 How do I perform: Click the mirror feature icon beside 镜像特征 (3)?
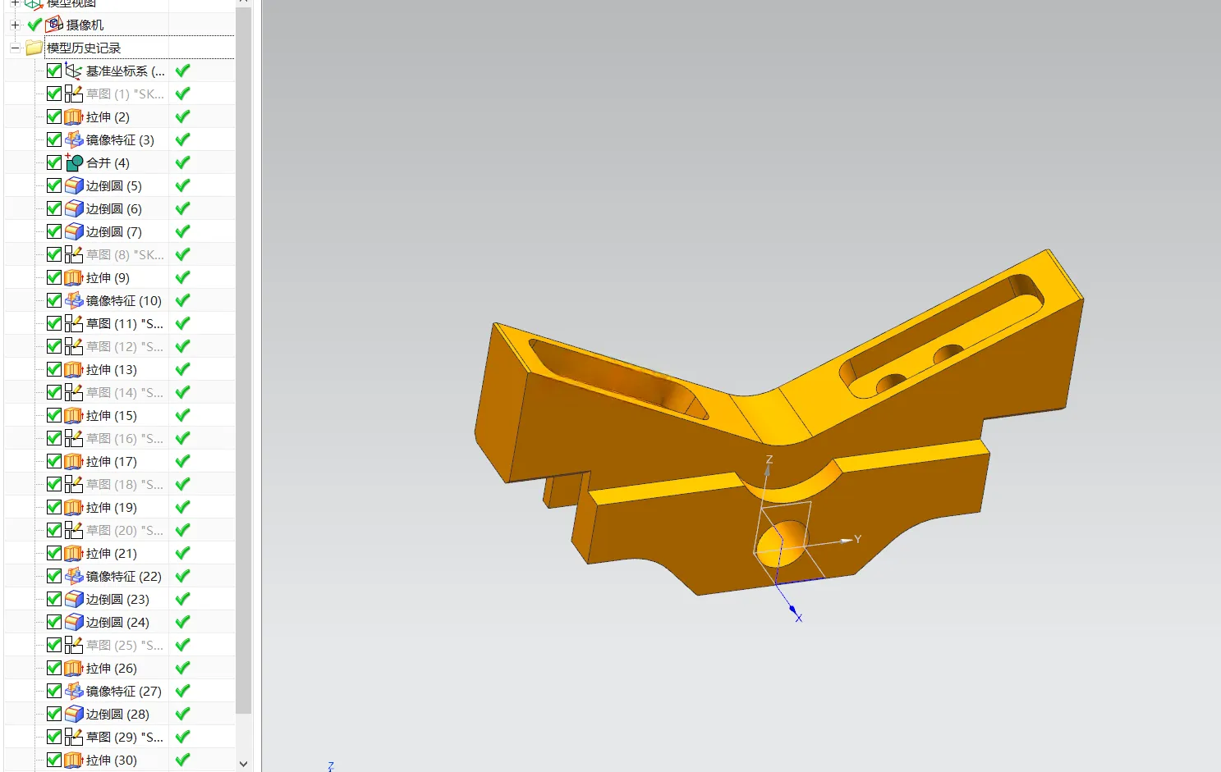[74, 140]
